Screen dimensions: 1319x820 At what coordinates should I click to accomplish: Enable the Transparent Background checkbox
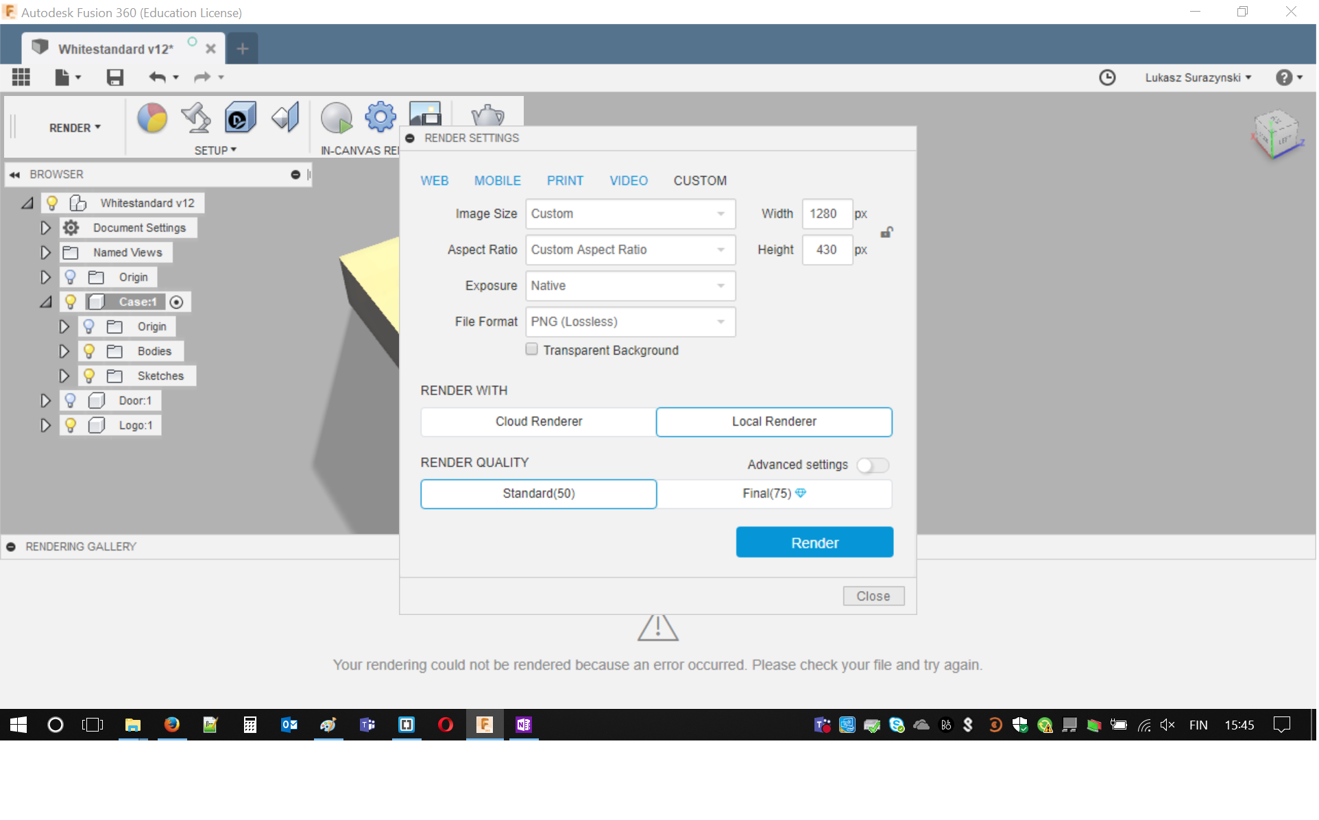tap(533, 350)
